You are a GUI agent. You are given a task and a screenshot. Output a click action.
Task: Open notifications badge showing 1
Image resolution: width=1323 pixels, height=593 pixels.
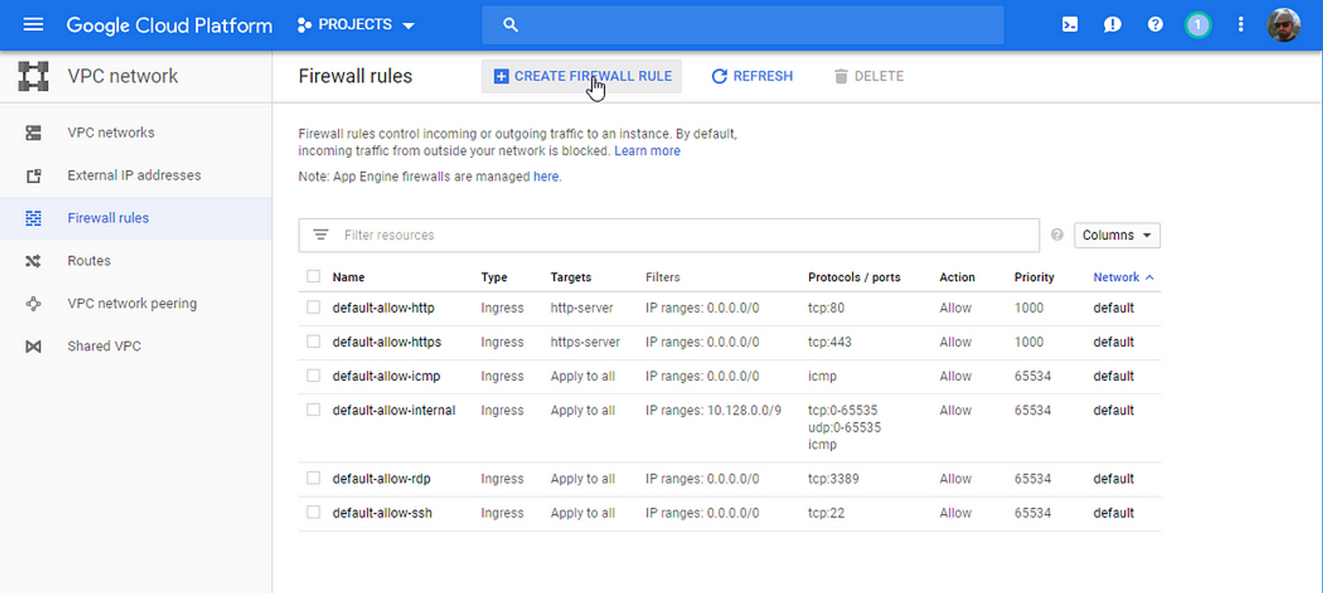coord(1198,25)
